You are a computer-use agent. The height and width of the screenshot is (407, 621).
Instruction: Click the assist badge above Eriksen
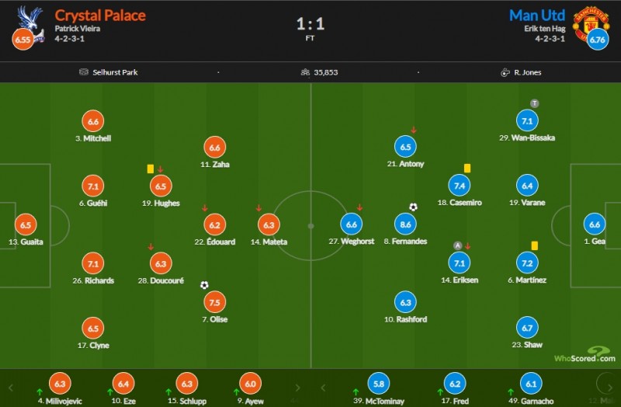[x=457, y=245]
